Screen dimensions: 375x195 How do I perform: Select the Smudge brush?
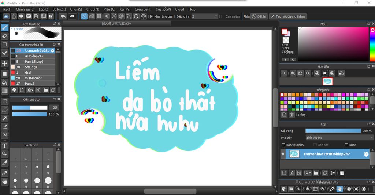(33, 67)
